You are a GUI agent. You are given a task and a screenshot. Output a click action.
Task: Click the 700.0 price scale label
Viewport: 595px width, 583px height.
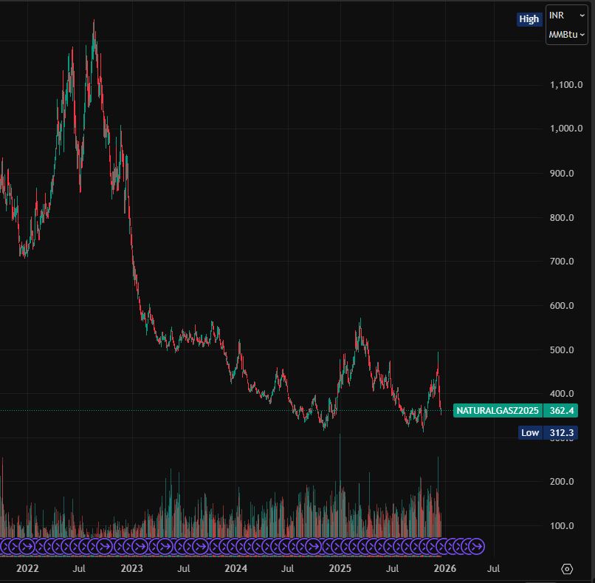pyautogui.click(x=564, y=262)
